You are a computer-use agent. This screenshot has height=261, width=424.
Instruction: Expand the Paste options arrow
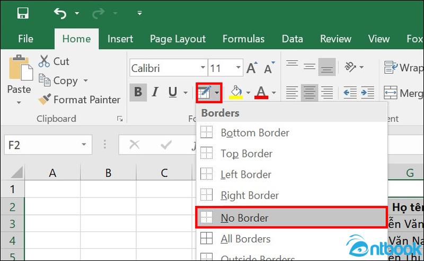pos(19,103)
